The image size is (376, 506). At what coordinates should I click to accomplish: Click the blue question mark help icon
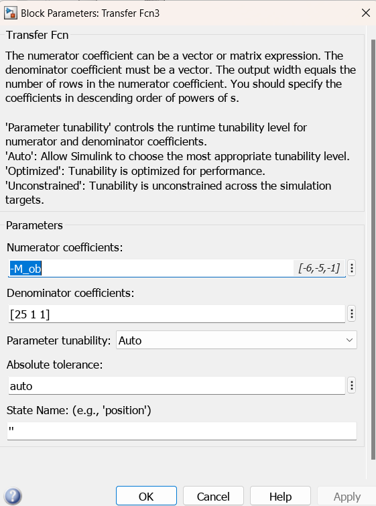click(13, 496)
